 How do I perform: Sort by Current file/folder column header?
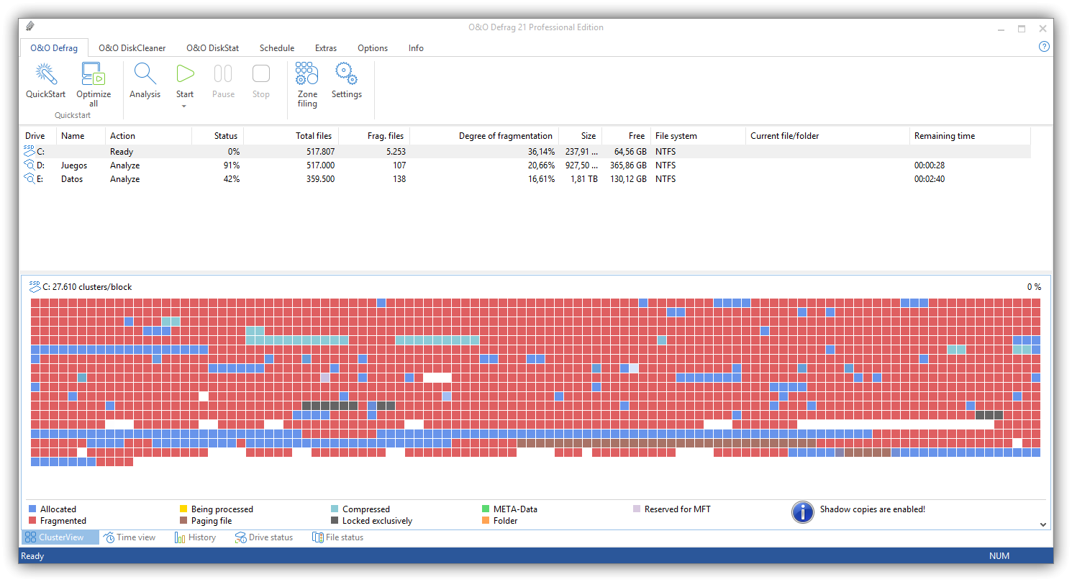pyautogui.click(x=827, y=136)
